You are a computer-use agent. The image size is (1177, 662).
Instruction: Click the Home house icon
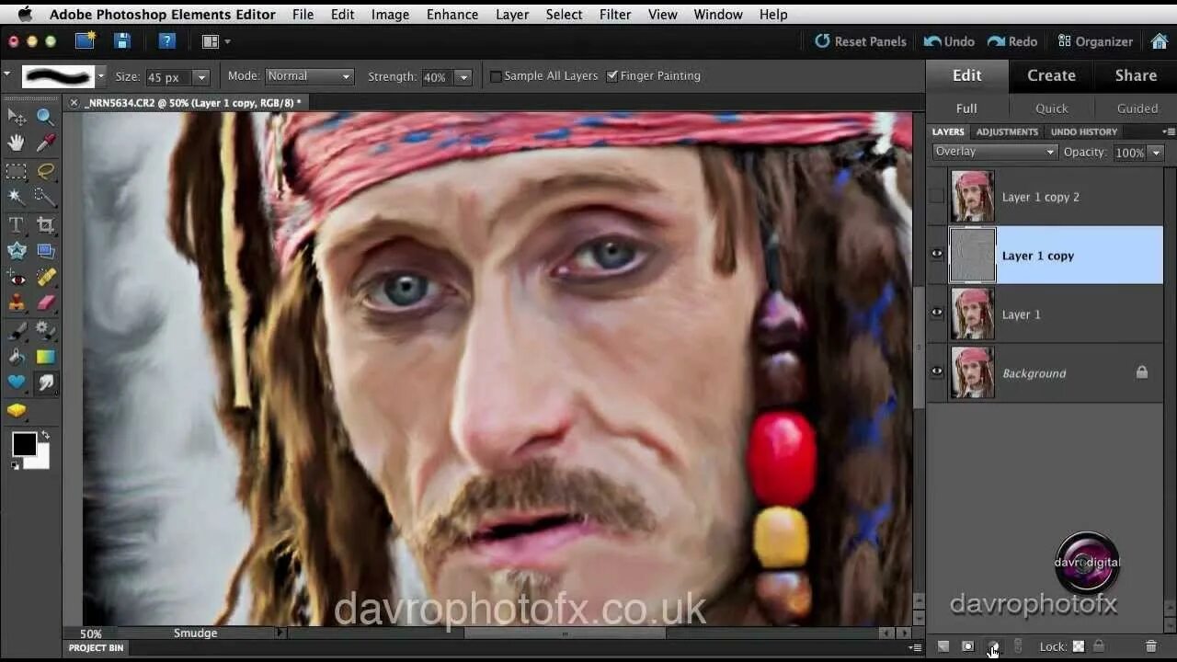[x=1159, y=40]
